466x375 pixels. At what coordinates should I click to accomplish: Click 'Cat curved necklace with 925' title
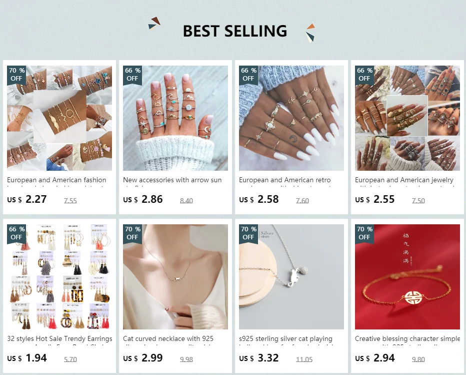click(168, 338)
